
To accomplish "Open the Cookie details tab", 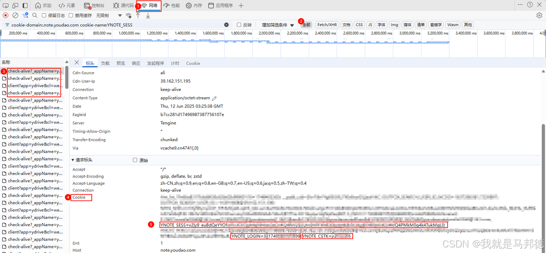I will tap(193, 63).
